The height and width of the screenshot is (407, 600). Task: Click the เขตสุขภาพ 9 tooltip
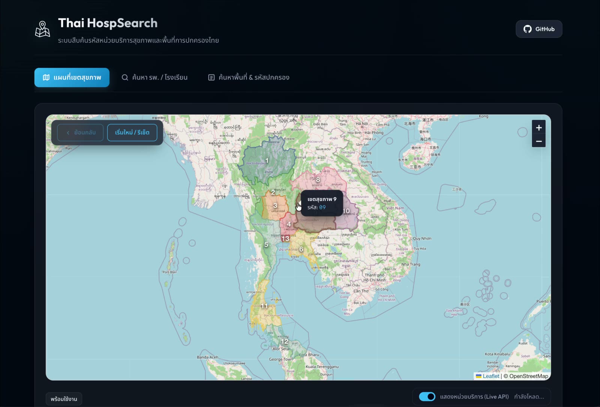(x=322, y=203)
